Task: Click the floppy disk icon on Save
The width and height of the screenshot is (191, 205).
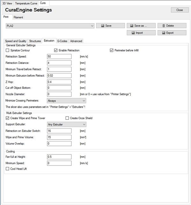Action: [x=103, y=26]
